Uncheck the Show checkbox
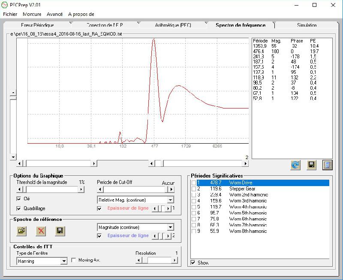This screenshot has height=280, width=343. [193, 262]
